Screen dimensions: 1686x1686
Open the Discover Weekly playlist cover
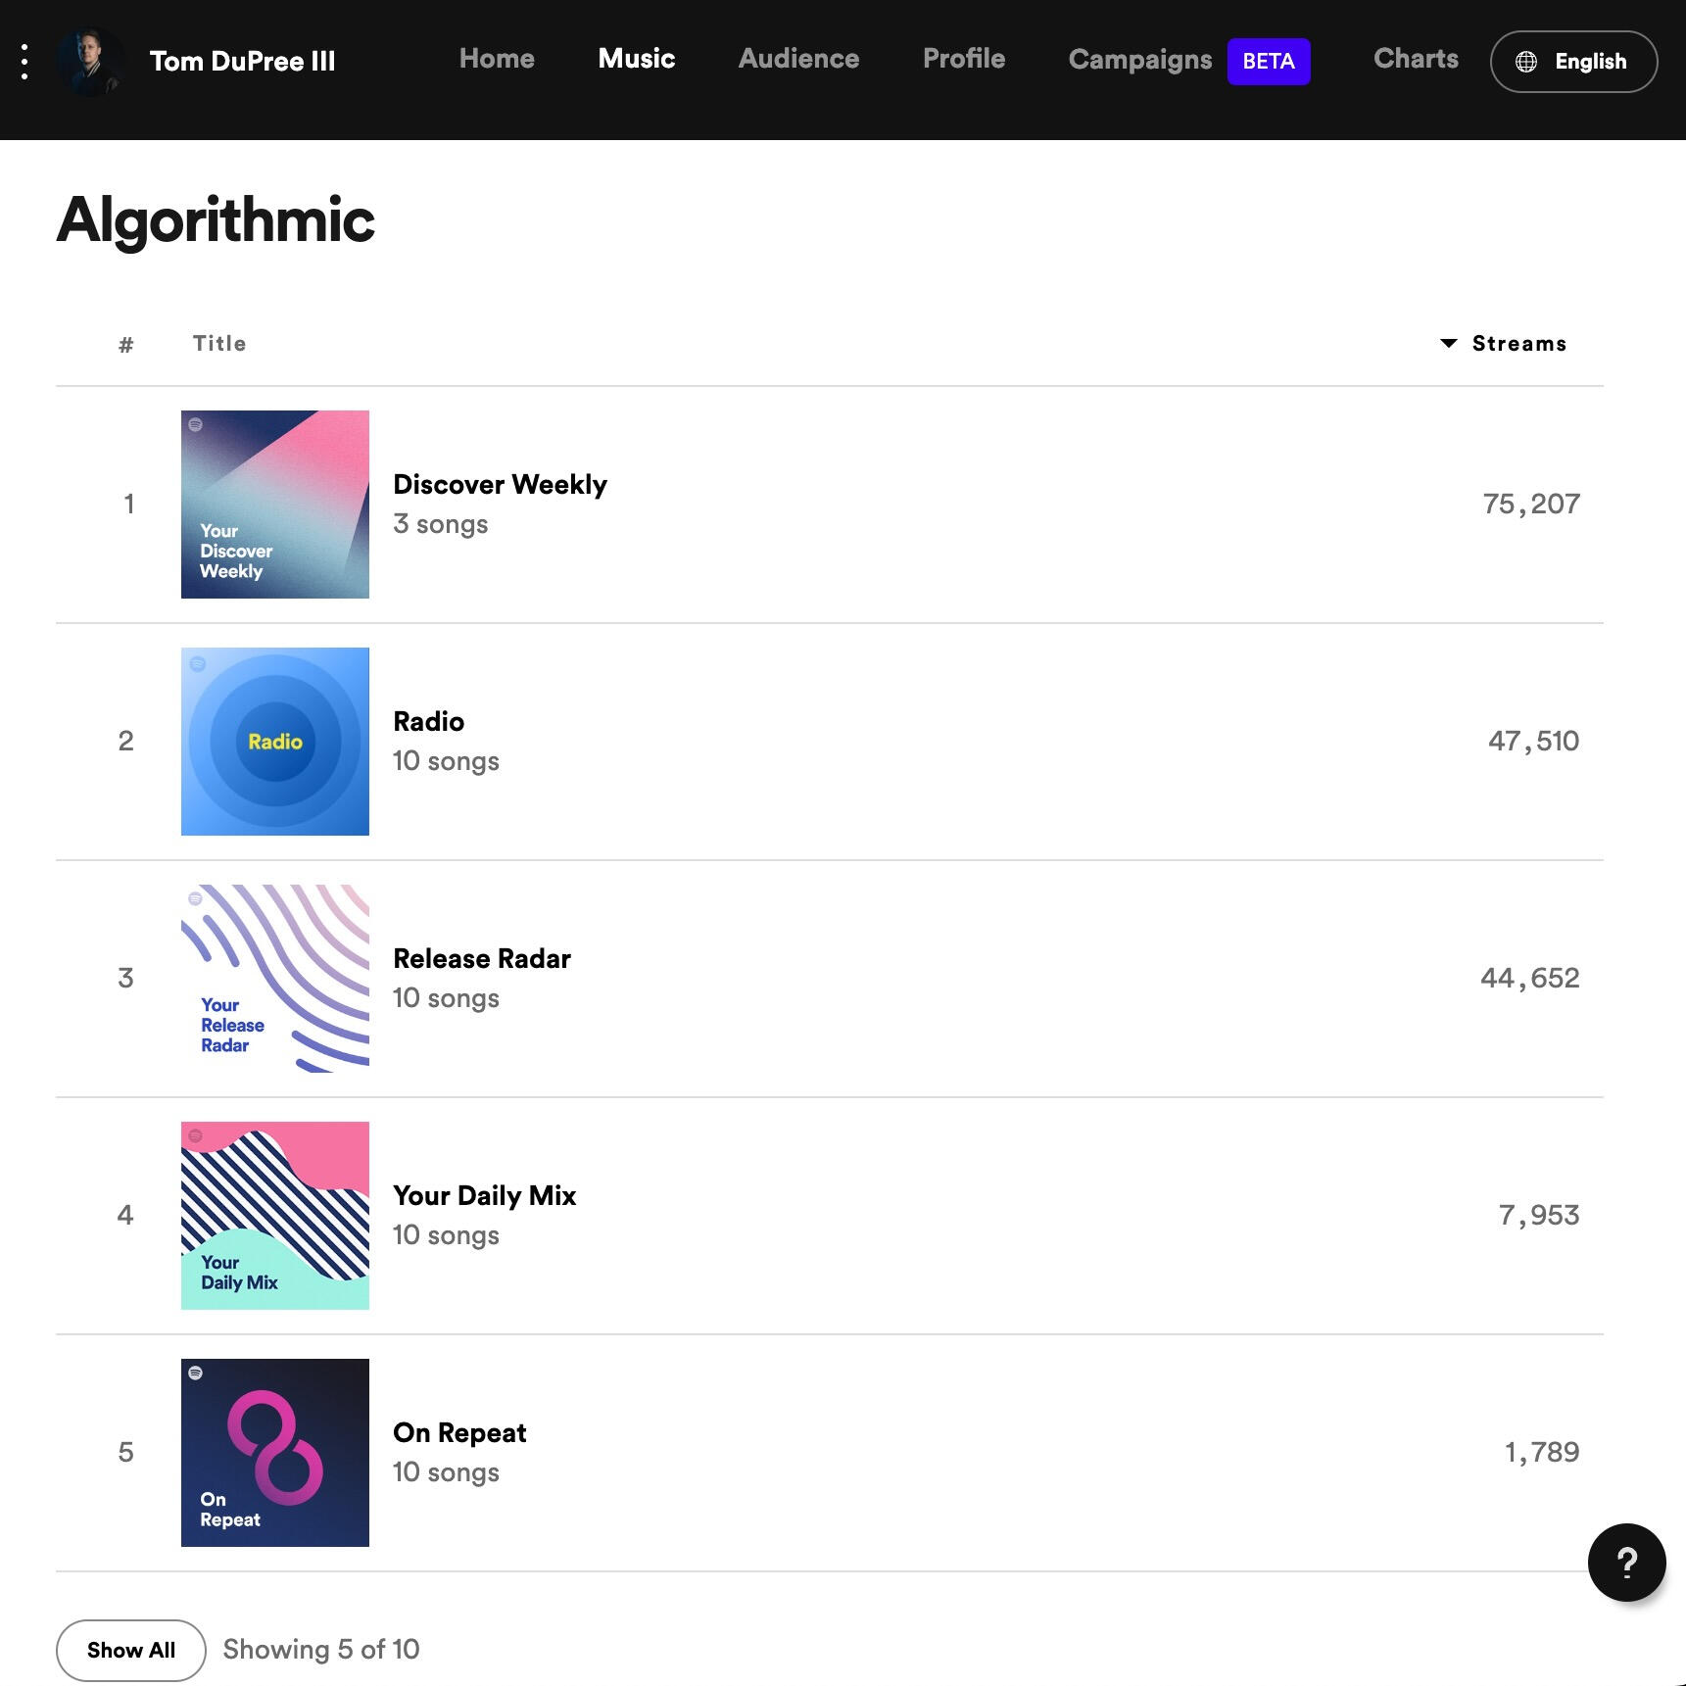pyautogui.click(x=275, y=505)
